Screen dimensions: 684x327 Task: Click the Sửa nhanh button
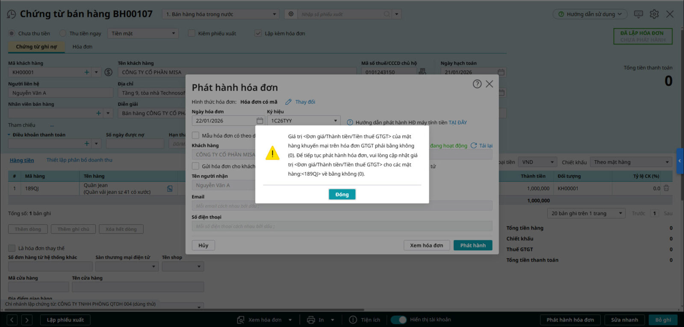tap(625, 320)
